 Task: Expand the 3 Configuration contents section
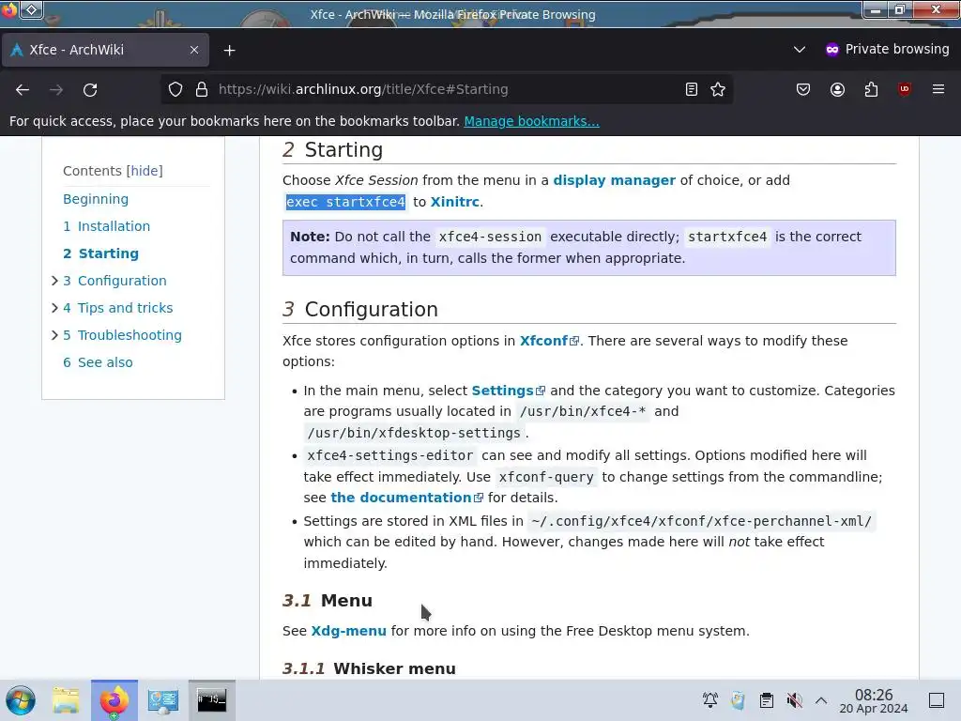[54, 281]
